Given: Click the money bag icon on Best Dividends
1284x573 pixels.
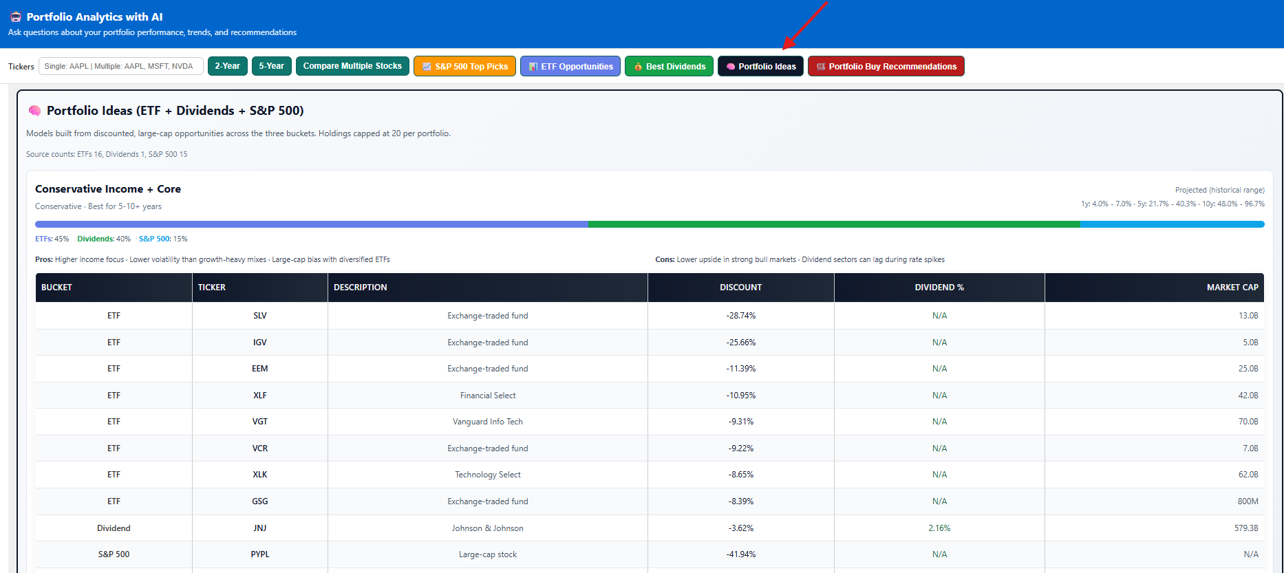Looking at the screenshot, I should pyautogui.click(x=638, y=67).
